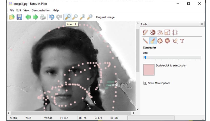Click the application icon in title bar
This screenshot has height=121, width=210.
tap(11, 4)
